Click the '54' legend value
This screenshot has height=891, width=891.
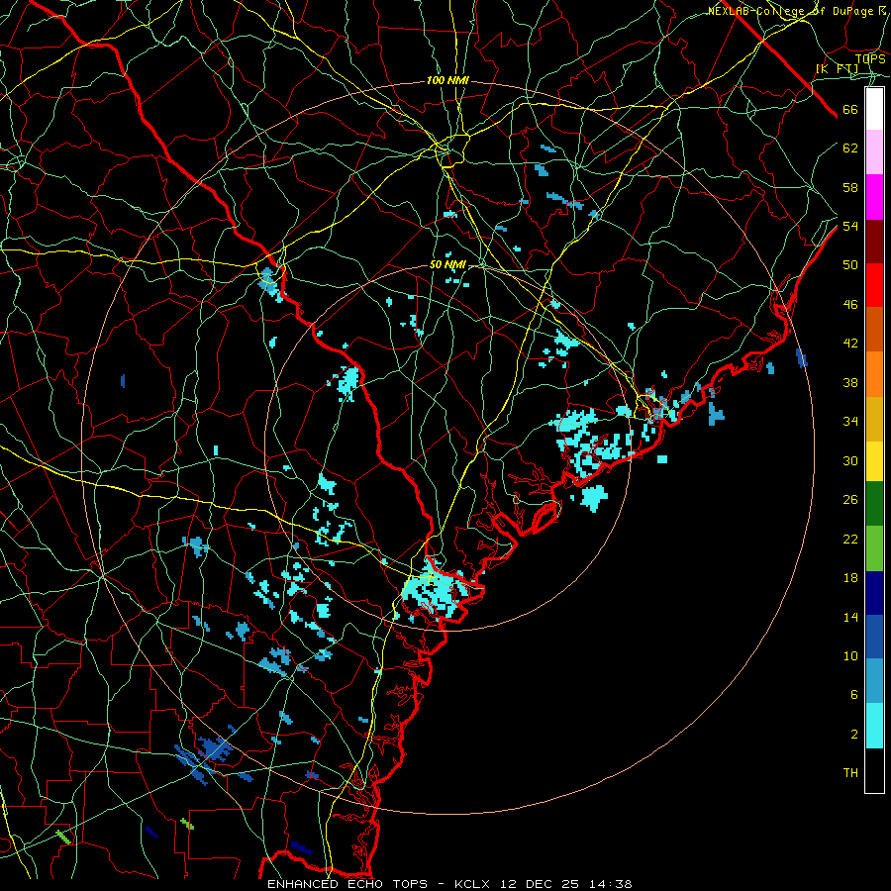pyautogui.click(x=850, y=226)
